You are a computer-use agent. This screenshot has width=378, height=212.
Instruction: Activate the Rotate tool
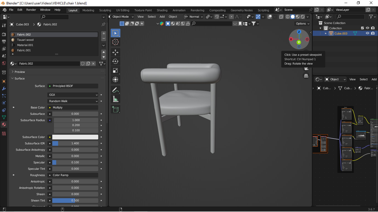click(x=115, y=61)
